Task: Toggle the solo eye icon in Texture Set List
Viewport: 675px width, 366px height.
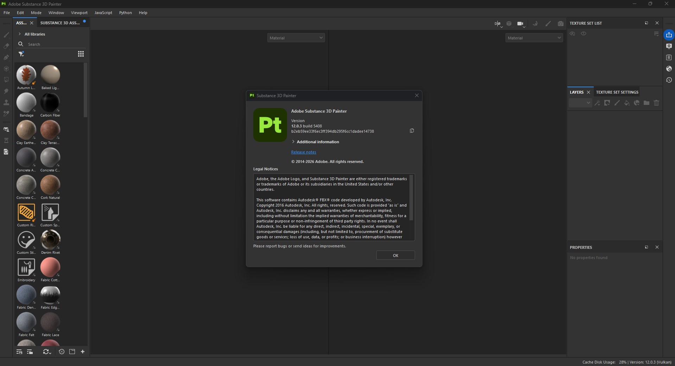Action: [x=584, y=34]
